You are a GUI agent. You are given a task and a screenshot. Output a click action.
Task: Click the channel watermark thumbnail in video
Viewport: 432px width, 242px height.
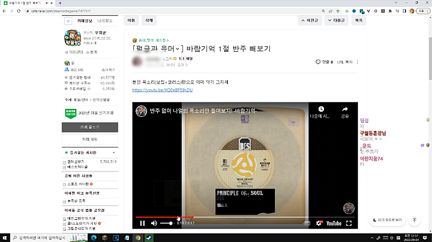(349, 208)
